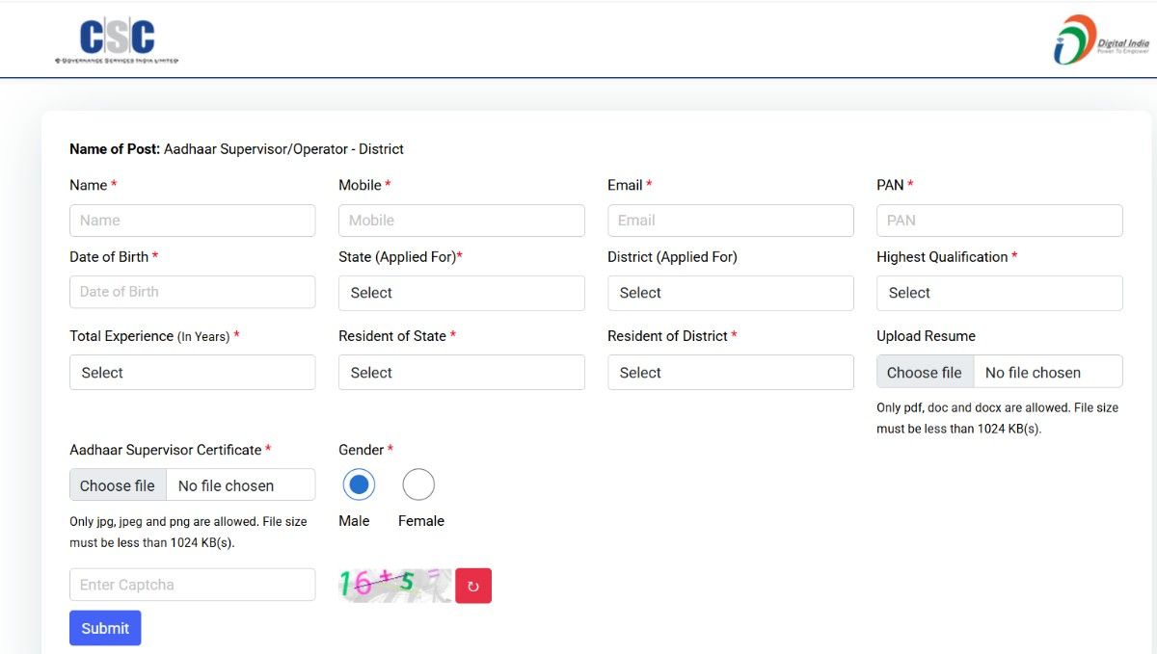
Task: Select the Male gender radio button
Action: coord(359,484)
